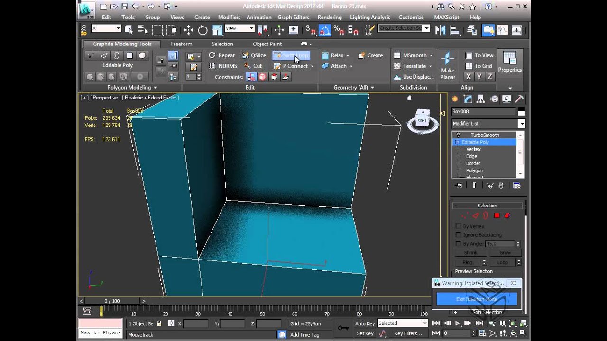Click the To Grid align button

479,66
